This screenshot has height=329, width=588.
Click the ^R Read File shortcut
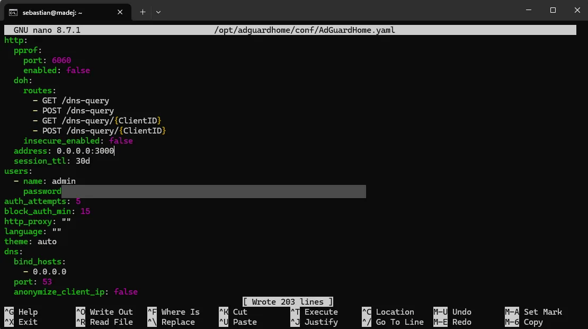tap(104, 322)
